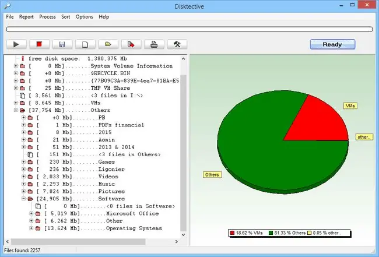
Task: Expand the VMs folder node
Action: point(16,103)
